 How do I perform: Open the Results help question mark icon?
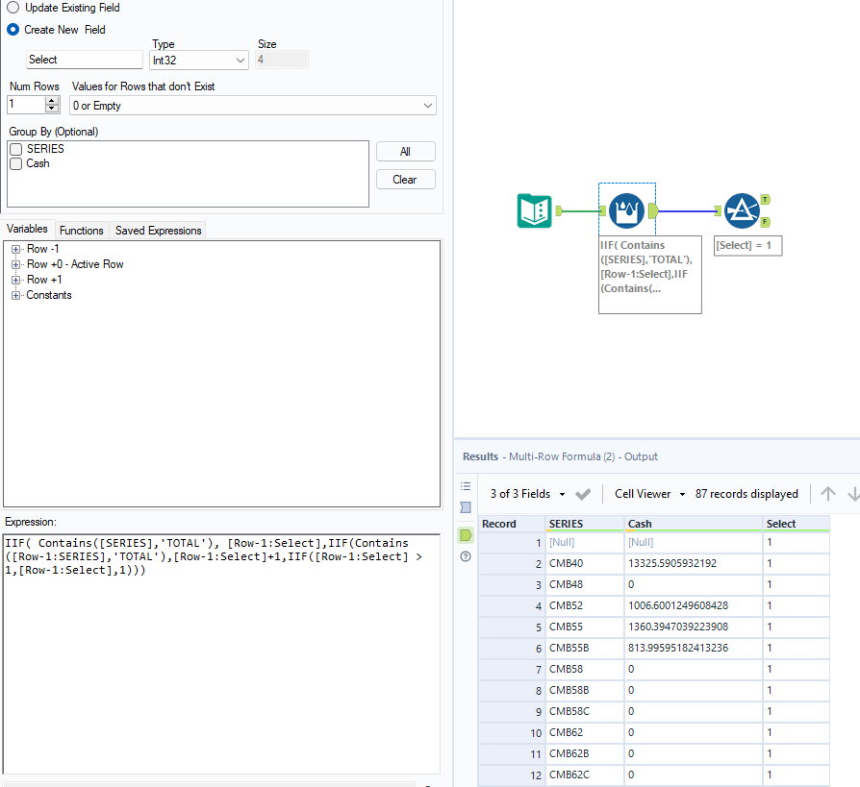466,556
